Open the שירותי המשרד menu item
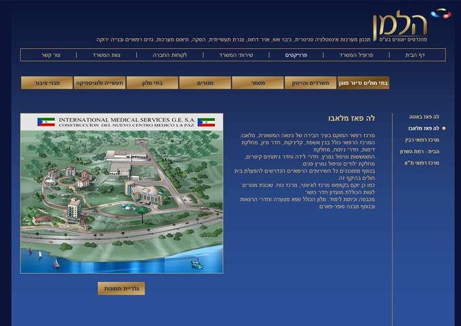The width and height of the screenshot is (461, 326). pos(236,55)
